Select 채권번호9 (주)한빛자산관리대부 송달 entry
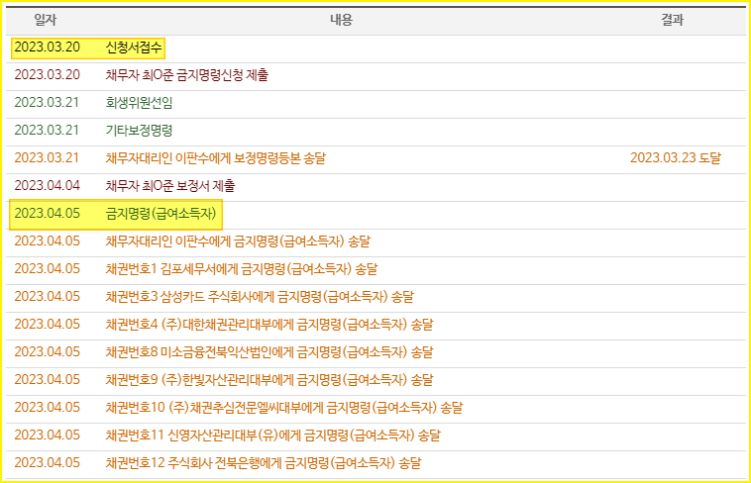This screenshot has height=483, width=751. click(269, 380)
